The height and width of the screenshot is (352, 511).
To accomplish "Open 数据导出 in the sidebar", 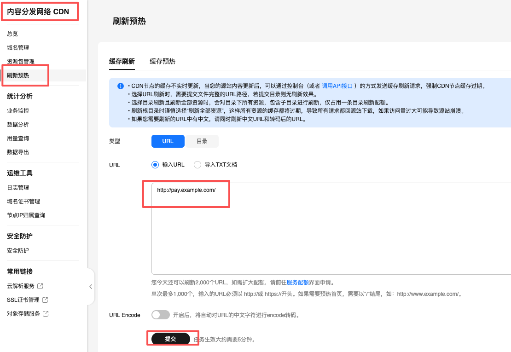I will click(18, 152).
